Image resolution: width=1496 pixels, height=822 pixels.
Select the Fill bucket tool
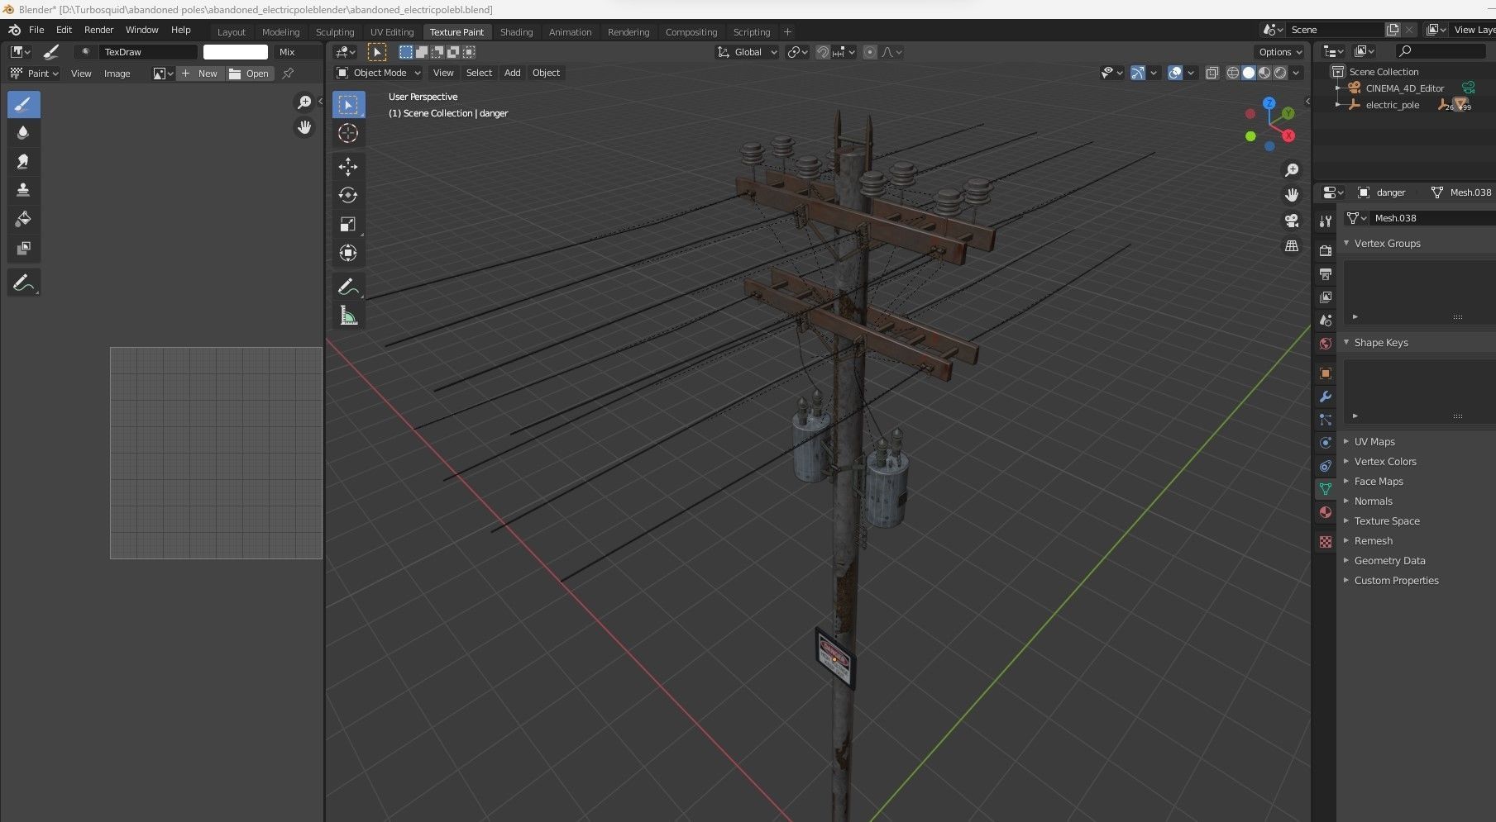[x=23, y=219]
